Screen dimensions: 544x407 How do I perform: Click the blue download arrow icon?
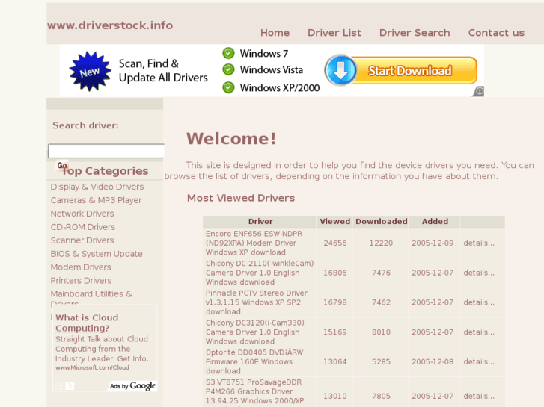pos(341,70)
